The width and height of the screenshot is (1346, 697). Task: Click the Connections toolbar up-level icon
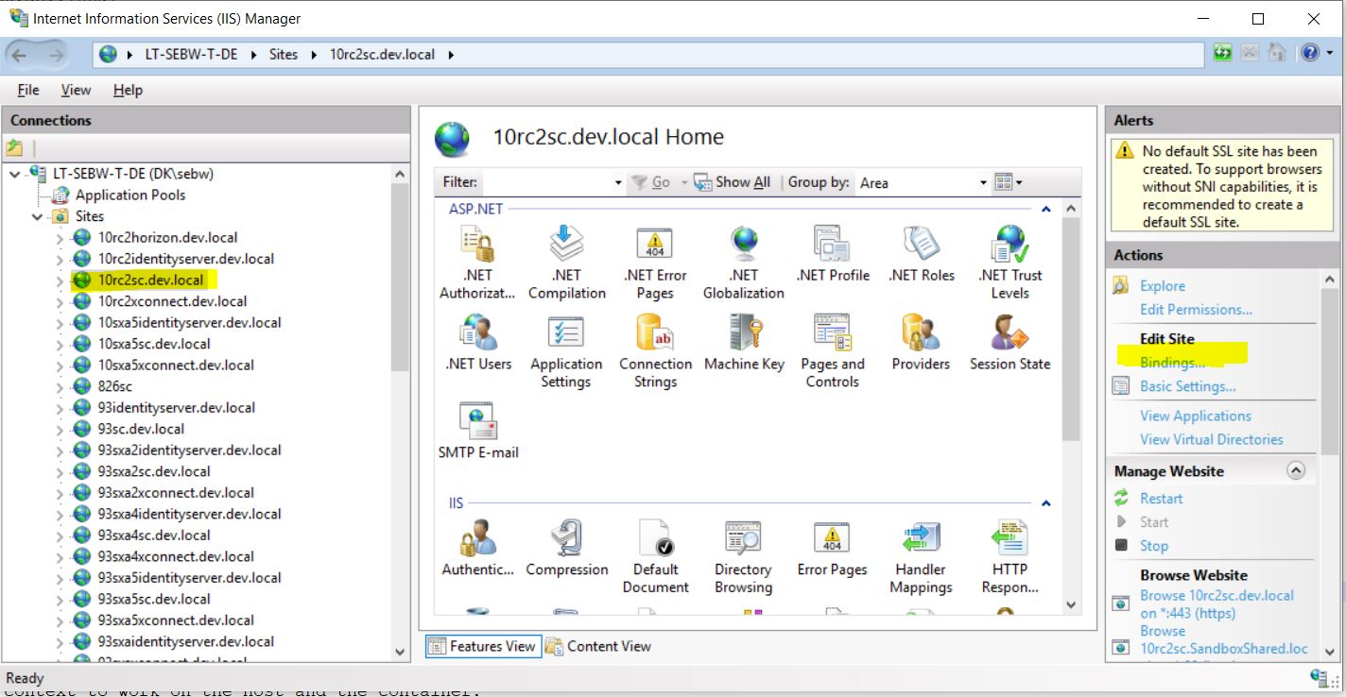pyautogui.click(x=14, y=148)
